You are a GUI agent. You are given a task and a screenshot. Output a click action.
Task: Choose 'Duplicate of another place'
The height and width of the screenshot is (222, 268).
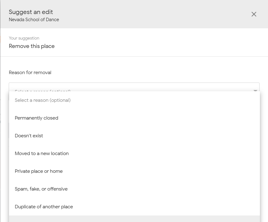click(x=44, y=207)
